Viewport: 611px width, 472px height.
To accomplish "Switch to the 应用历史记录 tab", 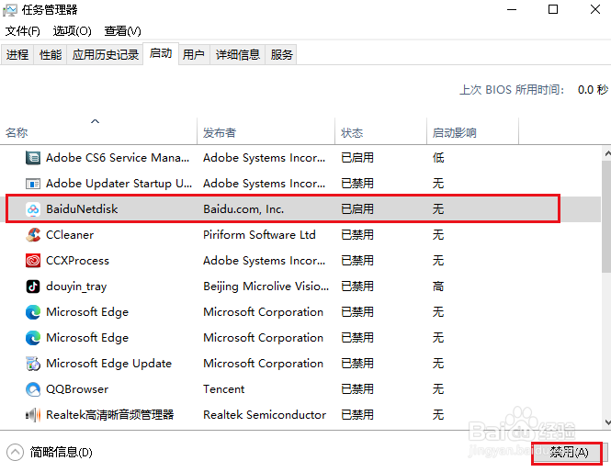I will (x=106, y=54).
